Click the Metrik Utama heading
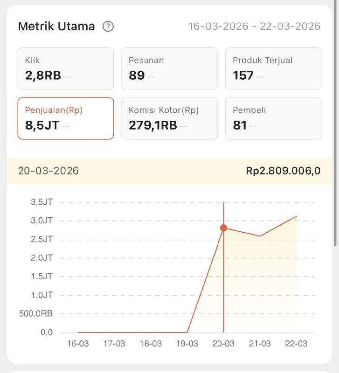The width and height of the screenshot is (339, 373). coord(56,26)
